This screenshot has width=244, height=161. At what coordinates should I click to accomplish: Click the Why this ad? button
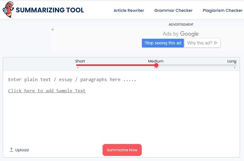202,43
